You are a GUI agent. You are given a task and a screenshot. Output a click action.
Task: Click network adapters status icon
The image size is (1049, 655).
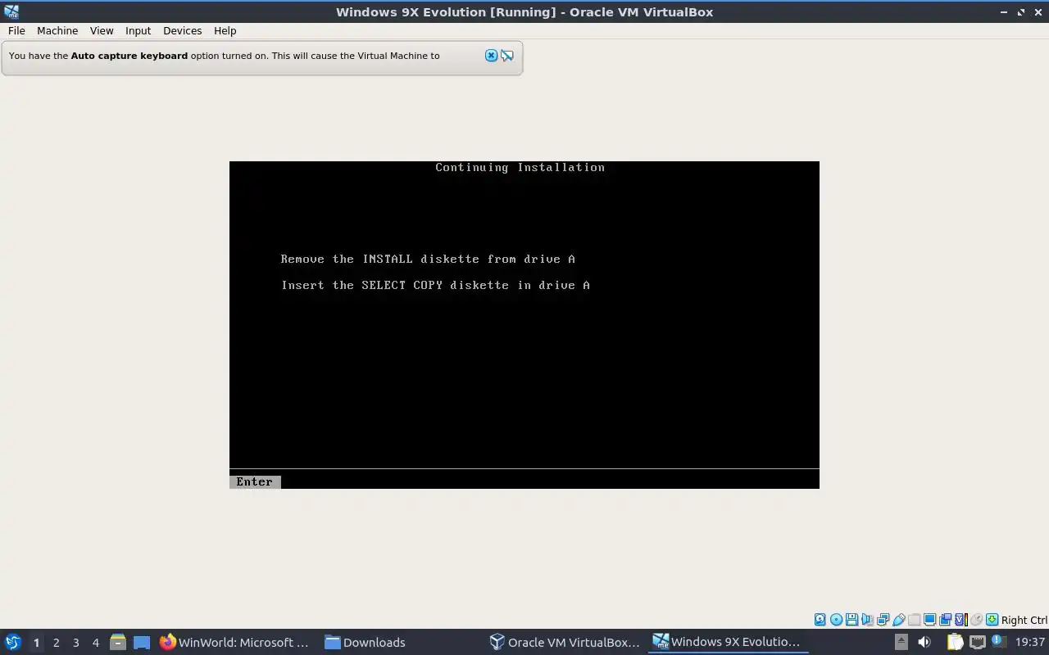(883, 620)
